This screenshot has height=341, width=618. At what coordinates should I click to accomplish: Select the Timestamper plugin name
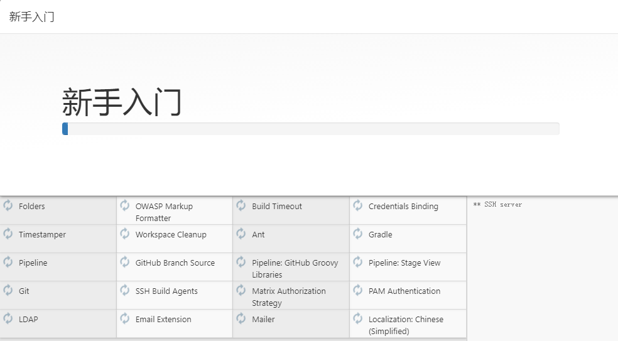(x=42, y=235)
